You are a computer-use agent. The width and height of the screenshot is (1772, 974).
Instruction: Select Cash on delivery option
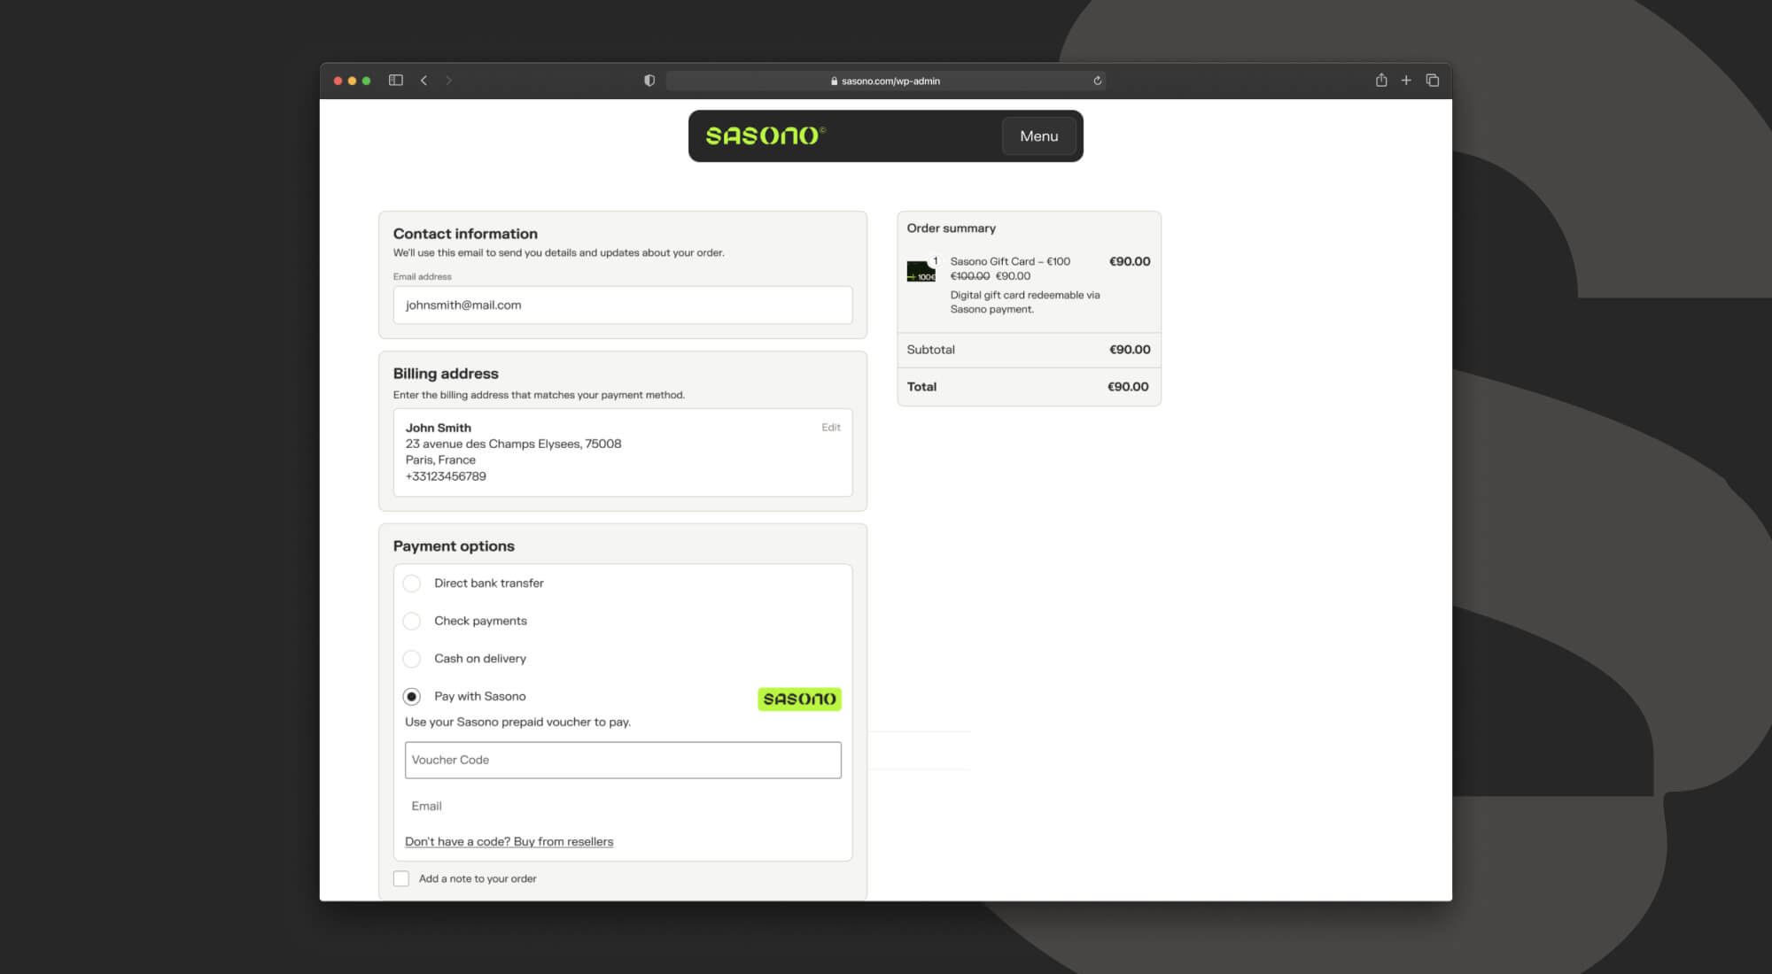point(412,659)
